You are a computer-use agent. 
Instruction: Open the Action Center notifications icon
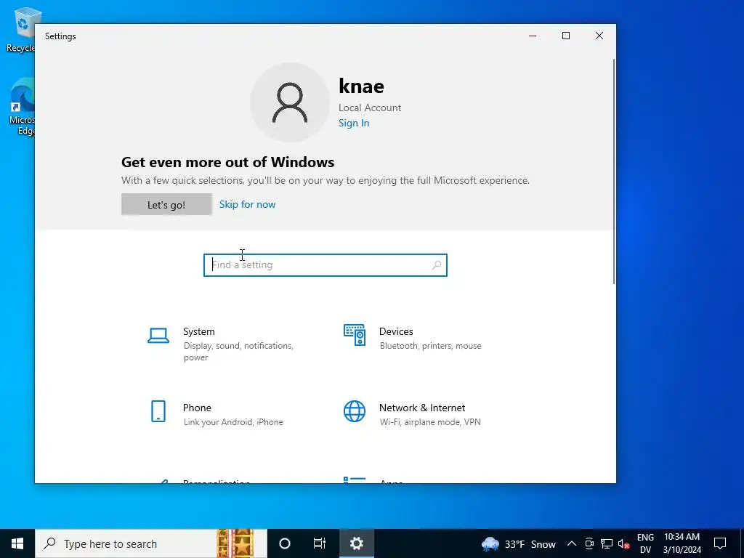tap(720, 543)
